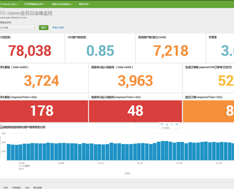Open the 隐私策略 footer link
The width and height of the screenshot is (234, 189).
coord(38,187)
